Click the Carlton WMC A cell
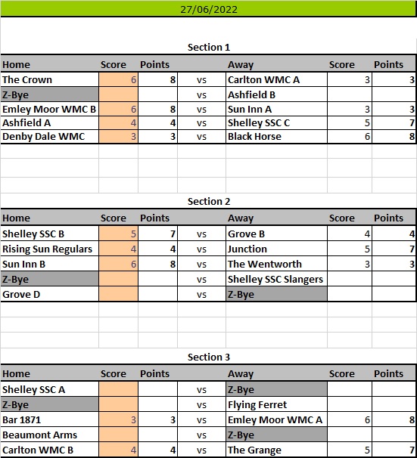417x458 pixels. tap(276, 79)
